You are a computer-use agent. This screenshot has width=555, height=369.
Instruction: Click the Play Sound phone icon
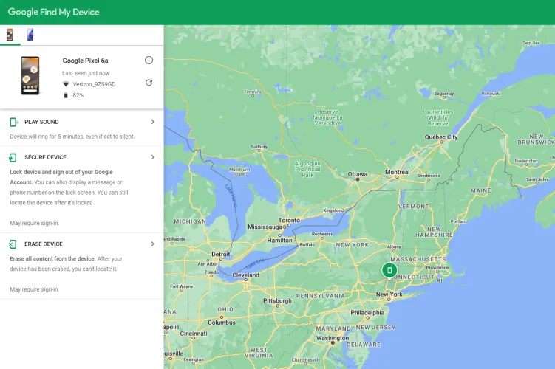point(14,122)
